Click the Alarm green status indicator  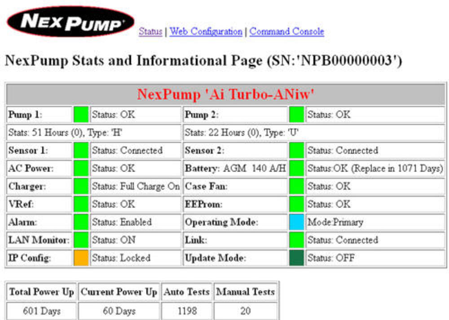(x=81, y=222)
